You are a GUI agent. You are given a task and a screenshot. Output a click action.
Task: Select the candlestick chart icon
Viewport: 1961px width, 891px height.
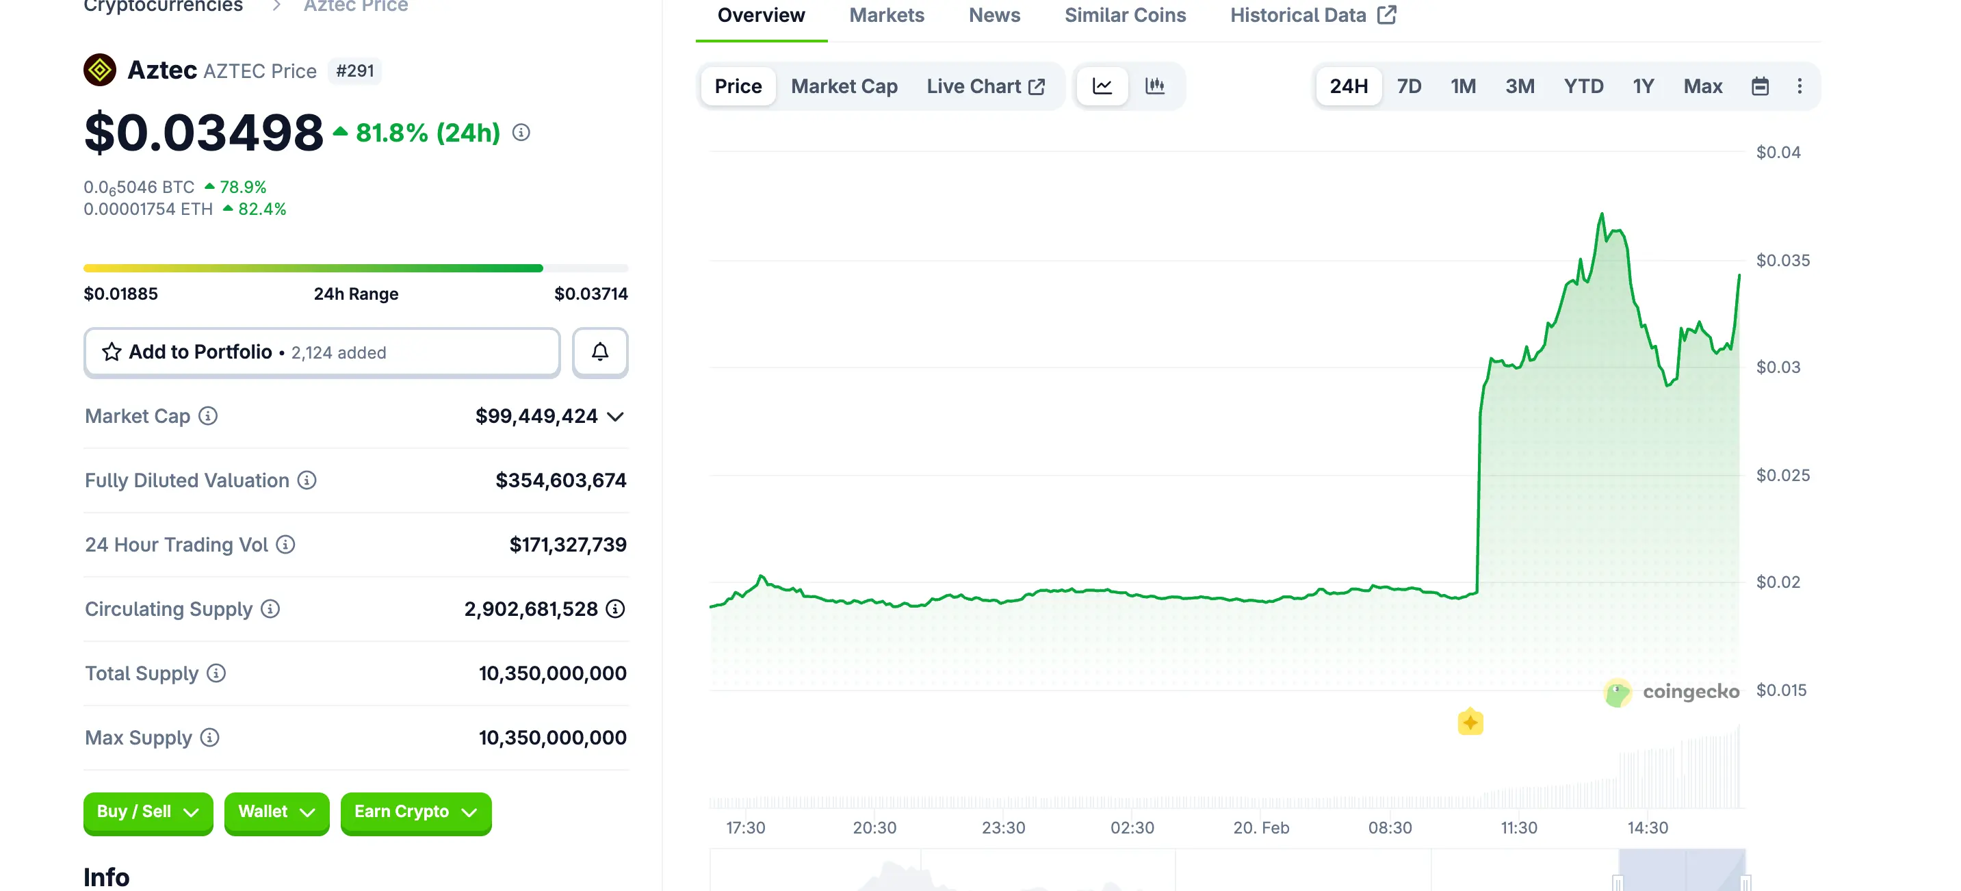point(1156,86)
